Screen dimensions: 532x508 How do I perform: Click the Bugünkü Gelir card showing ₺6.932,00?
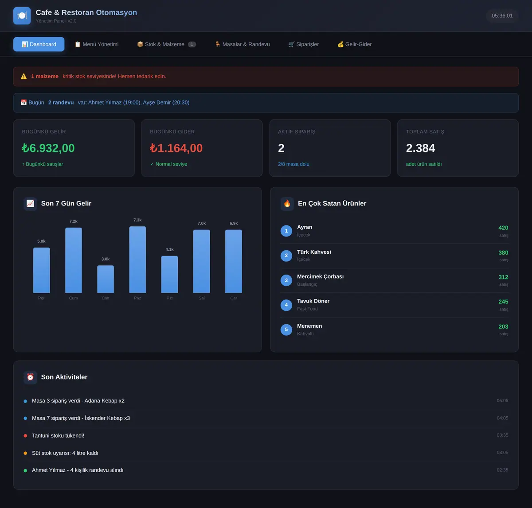point(74,148)
